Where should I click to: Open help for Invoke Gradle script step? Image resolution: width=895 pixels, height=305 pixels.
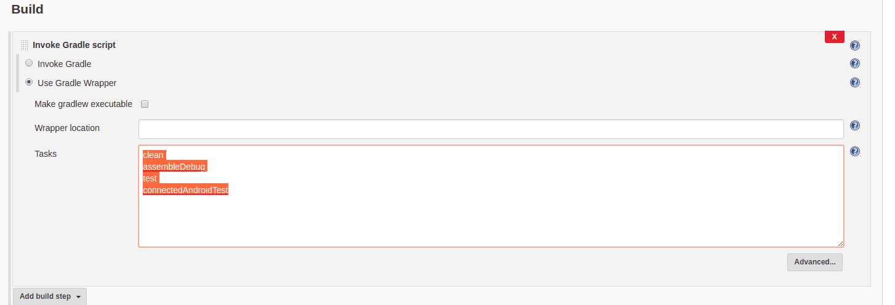(854, 46)
